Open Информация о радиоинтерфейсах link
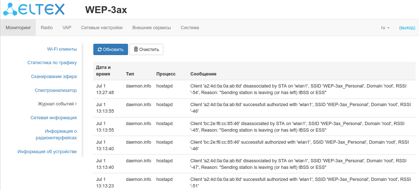 pos(56,135)
